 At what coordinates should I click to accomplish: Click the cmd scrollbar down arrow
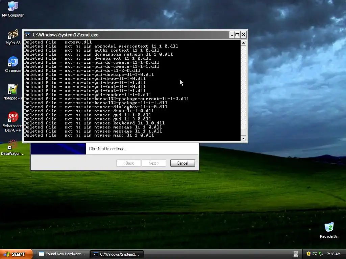coord(243,139)
